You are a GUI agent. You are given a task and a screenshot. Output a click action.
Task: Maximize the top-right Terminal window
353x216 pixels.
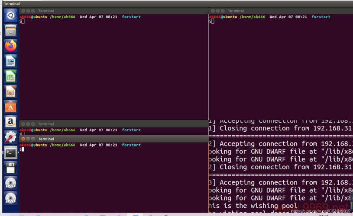point(223,11)
